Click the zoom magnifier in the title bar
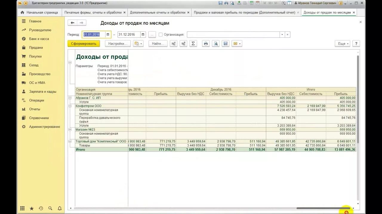Viewport: 382px width, 214px height. (x=283, y=3)
